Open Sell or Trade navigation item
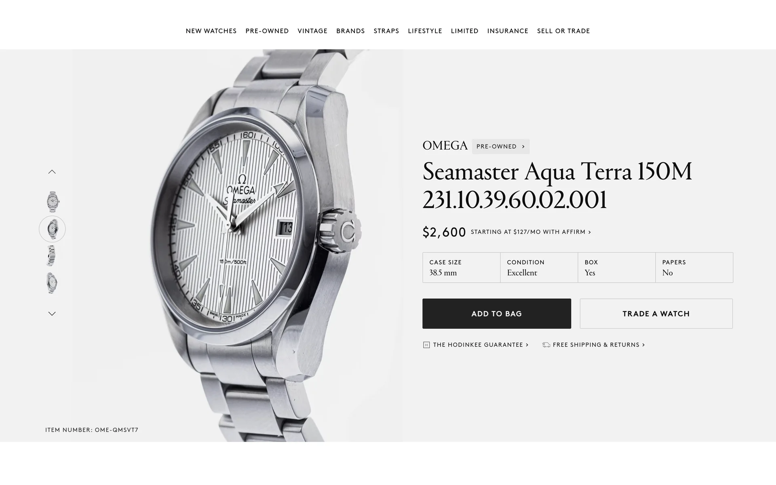 pyautogui.click(x=563, y=31)
